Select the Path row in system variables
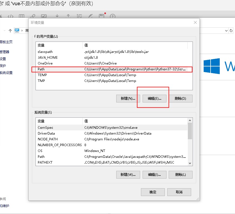This screenshot has height=214, width=235. 112,157
